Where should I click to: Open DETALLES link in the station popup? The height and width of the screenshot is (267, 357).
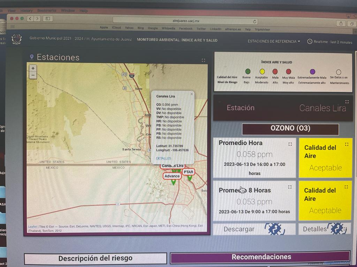[x=164, y=159]
